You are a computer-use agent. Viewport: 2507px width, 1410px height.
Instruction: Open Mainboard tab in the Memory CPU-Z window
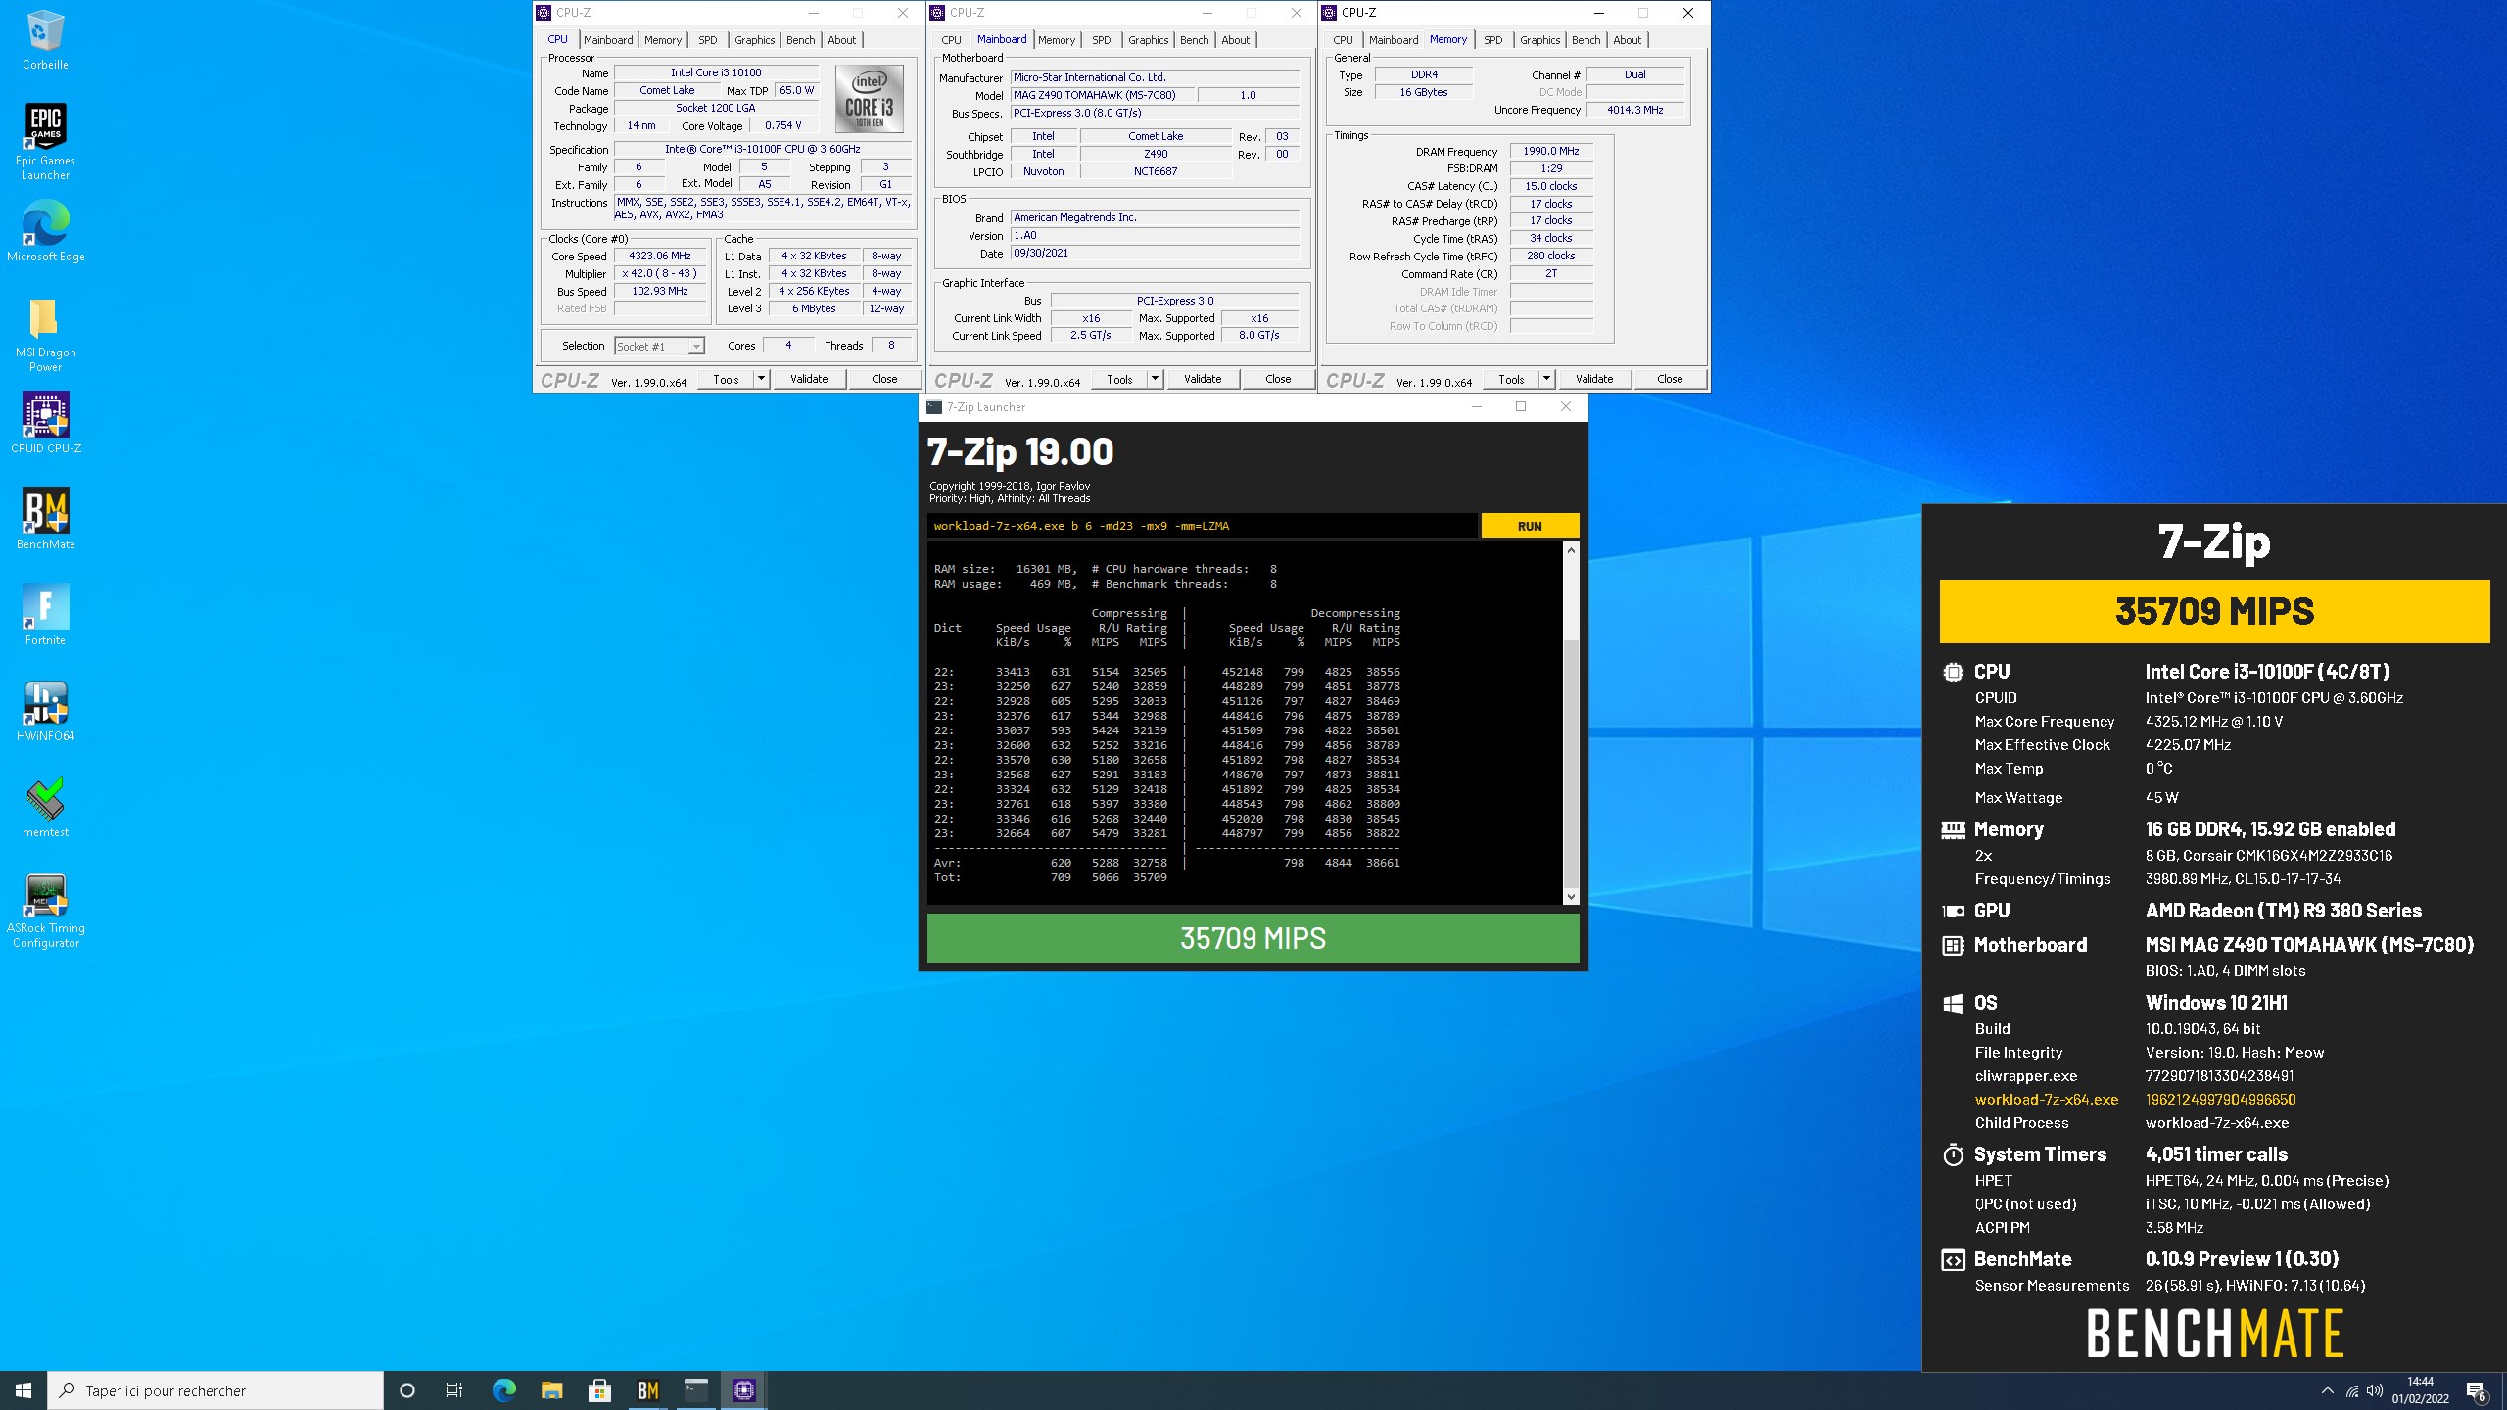pyautogui.click(x=1393, y=40)
